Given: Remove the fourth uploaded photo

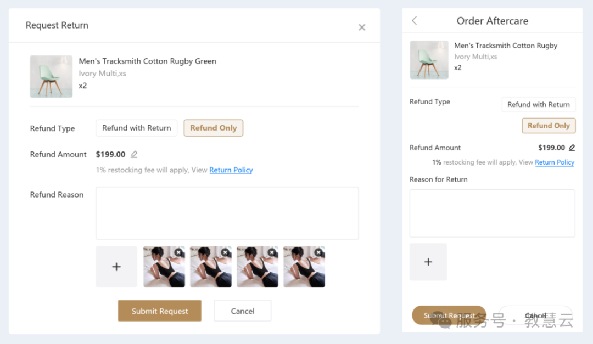Looking at the screenshot, I should point(318,252).
